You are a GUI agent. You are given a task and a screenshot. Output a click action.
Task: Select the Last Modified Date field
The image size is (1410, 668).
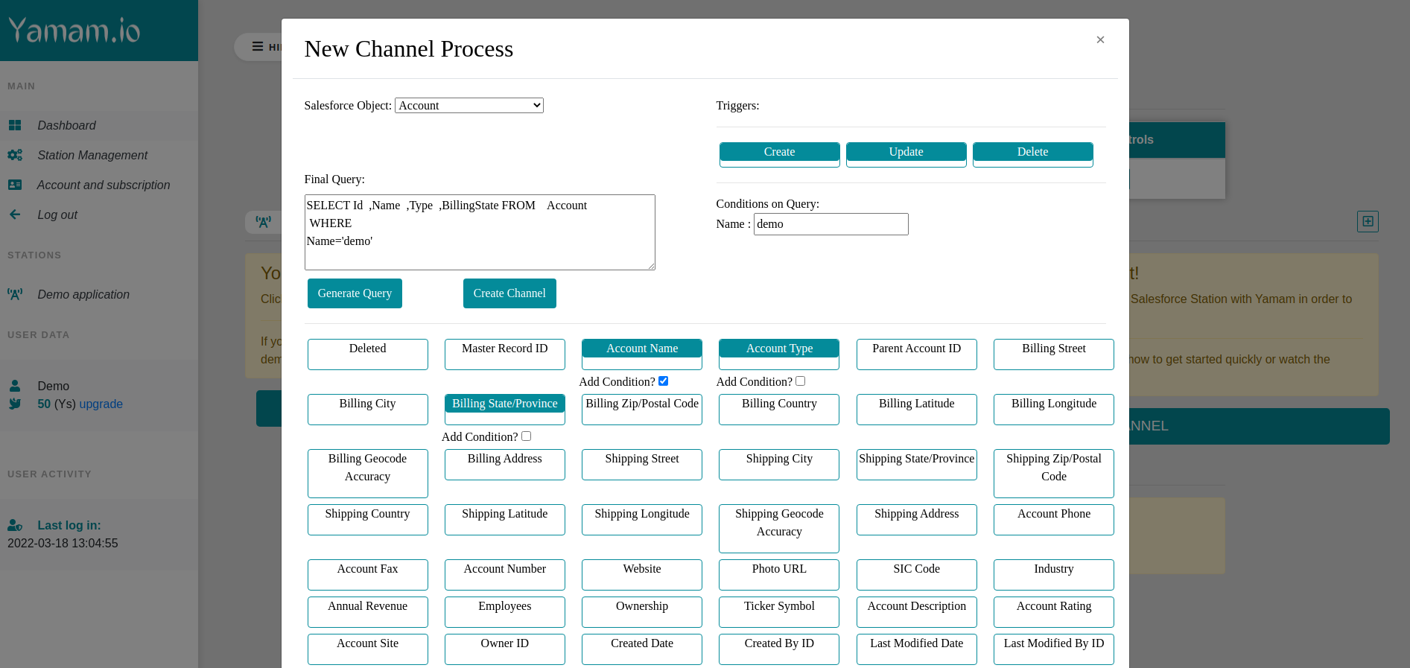[917, 649]
